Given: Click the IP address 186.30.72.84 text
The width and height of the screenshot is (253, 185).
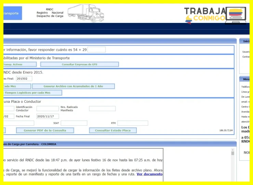Looking at the screenshot, I should [226, 130].
